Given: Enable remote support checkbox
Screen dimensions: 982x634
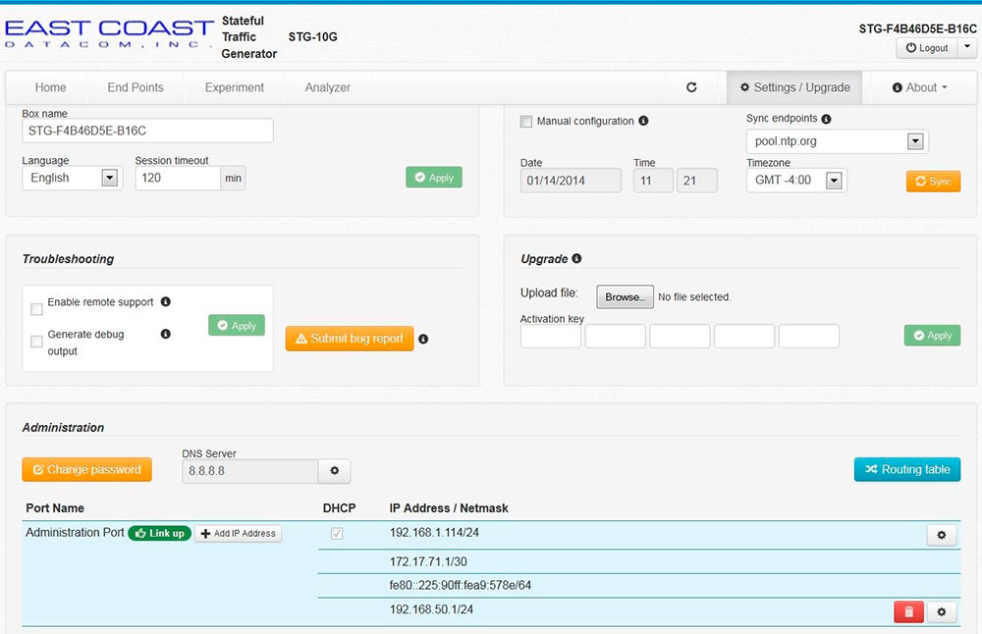Looking at the screenshot, I should 36,309.
